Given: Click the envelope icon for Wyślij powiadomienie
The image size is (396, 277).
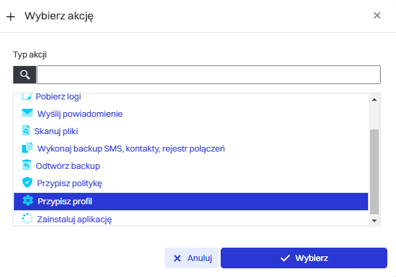Looking at the screenshot, I should pyautogui.click(x=27, y=113).
